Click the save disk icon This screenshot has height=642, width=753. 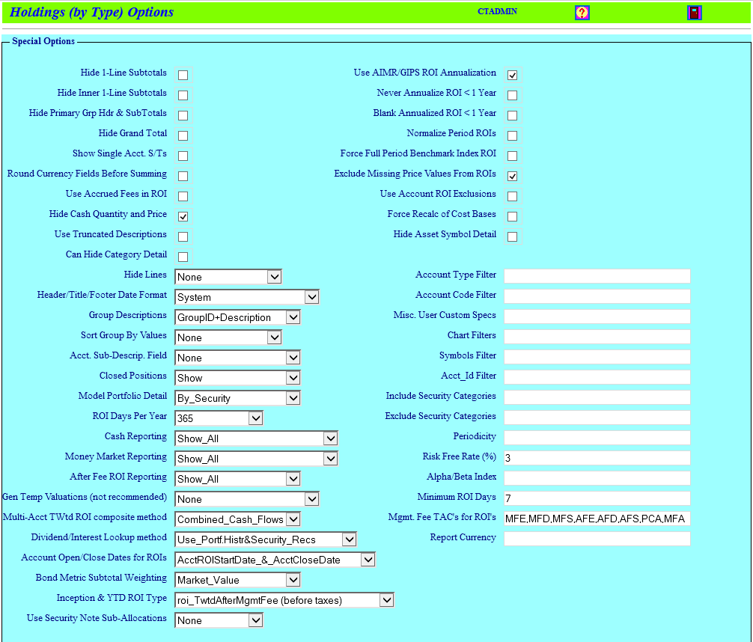pyautogui.click(x=695, y=12)
